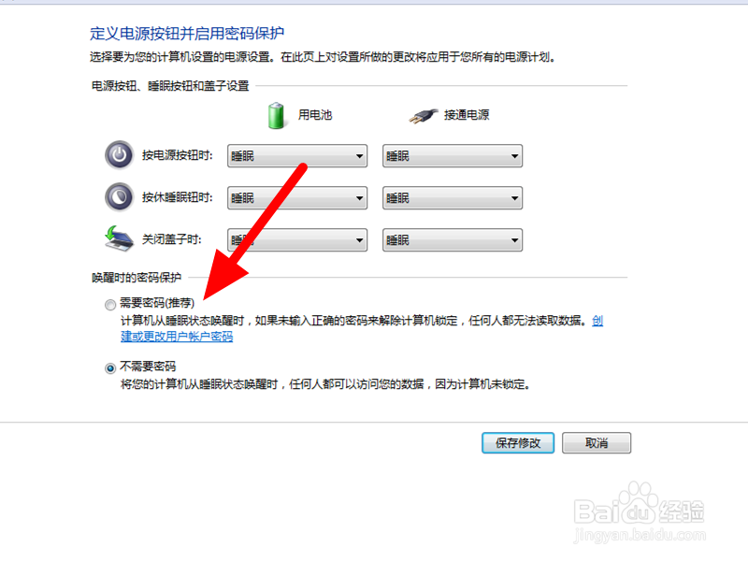Open plugged-in dropdown for 关闭盖子时
748x561 pixels.
453,240
